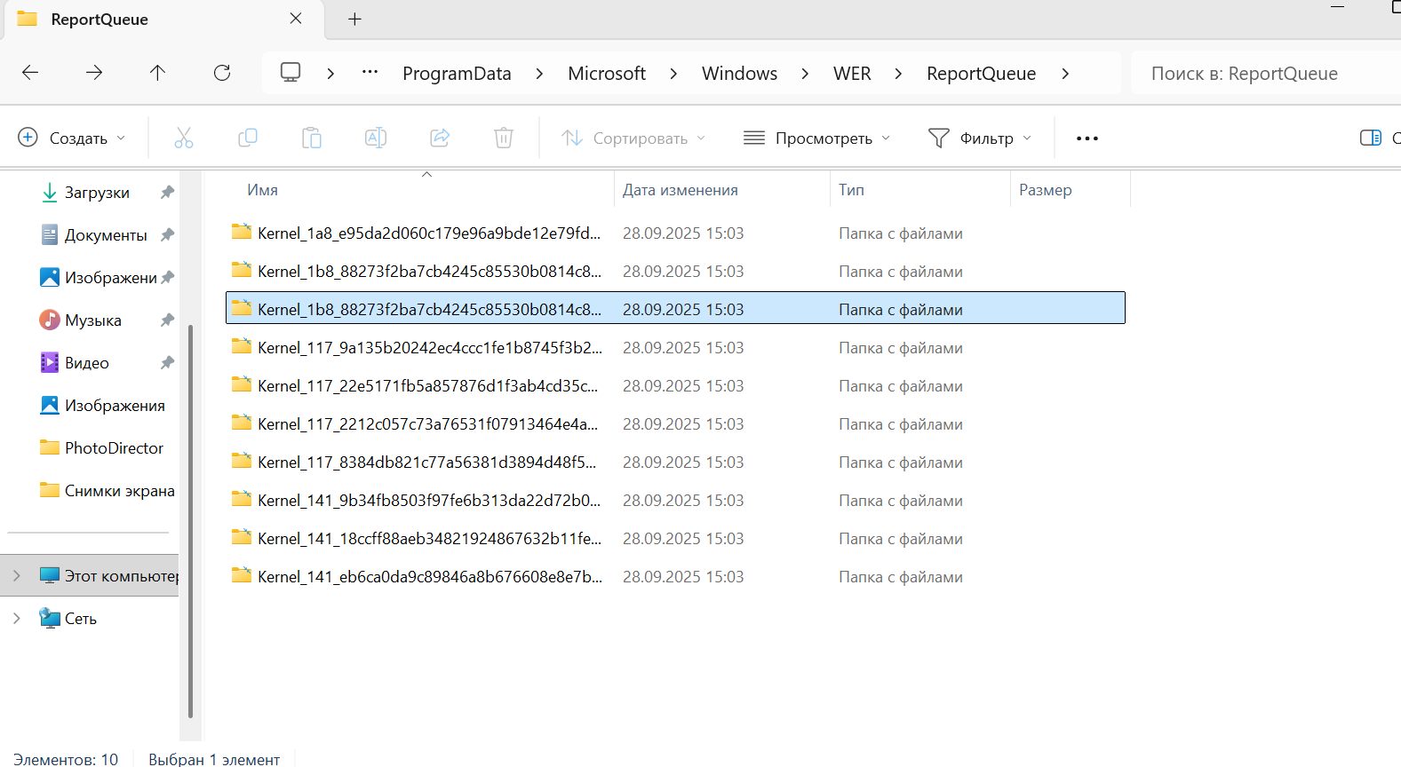Open PhotoDirector folder in sidebar
Screen dimensions: 1401x767
click(x=102, y=447)
